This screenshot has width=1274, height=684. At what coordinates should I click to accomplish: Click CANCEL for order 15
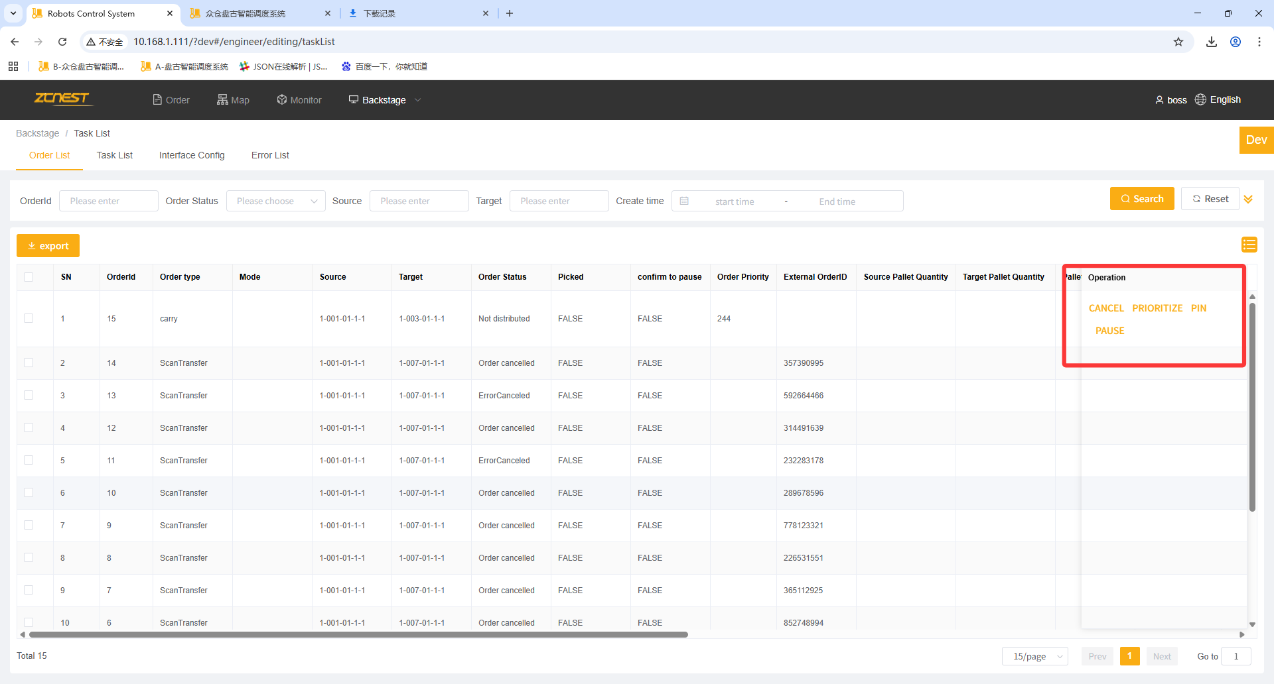pyautogui.click(x=1105, y=308)
